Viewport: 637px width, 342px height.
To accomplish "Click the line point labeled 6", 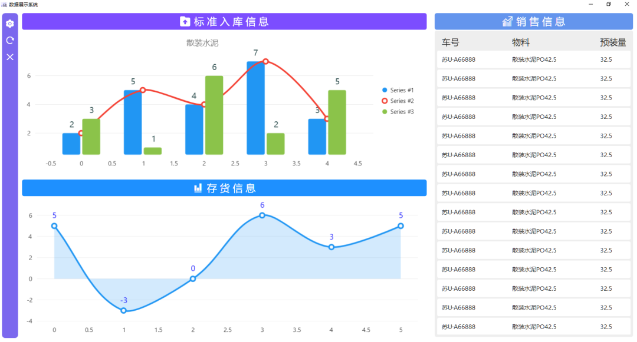I will coord(262,215).
